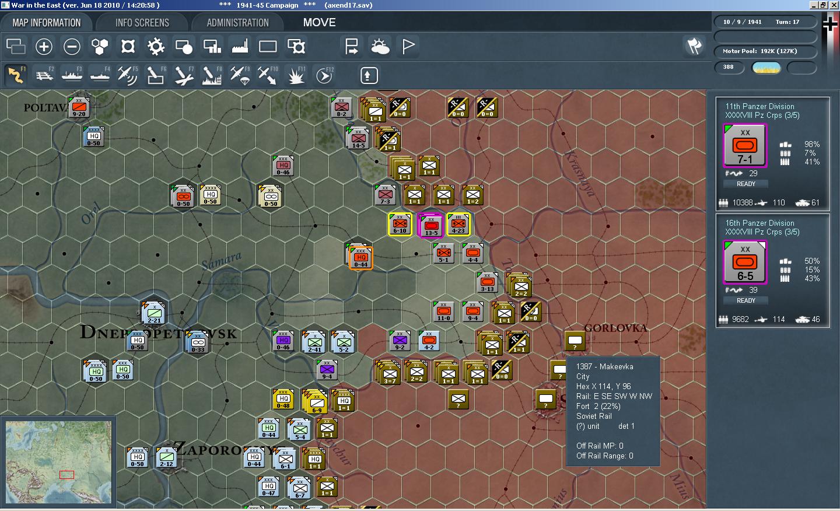Click READY status under 16th Panzer
The height and width of the screenshot is (511, 840).
[746, 300]
